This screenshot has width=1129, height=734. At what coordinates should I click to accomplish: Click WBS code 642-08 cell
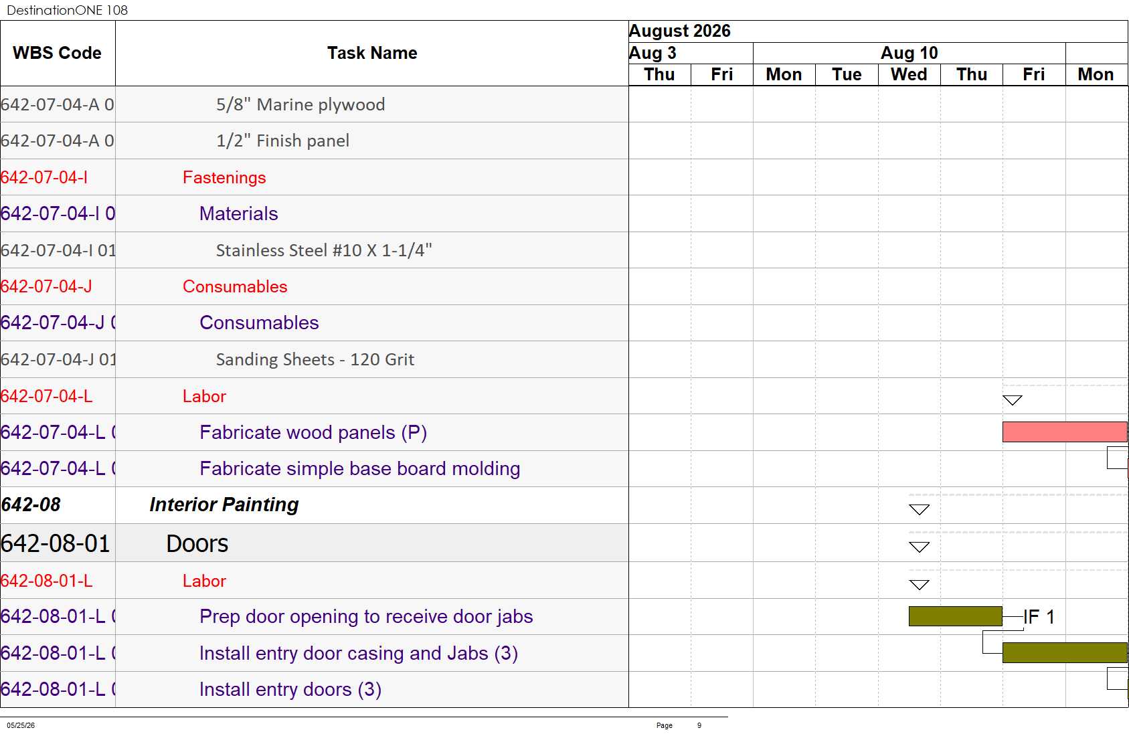coord(58,505)
